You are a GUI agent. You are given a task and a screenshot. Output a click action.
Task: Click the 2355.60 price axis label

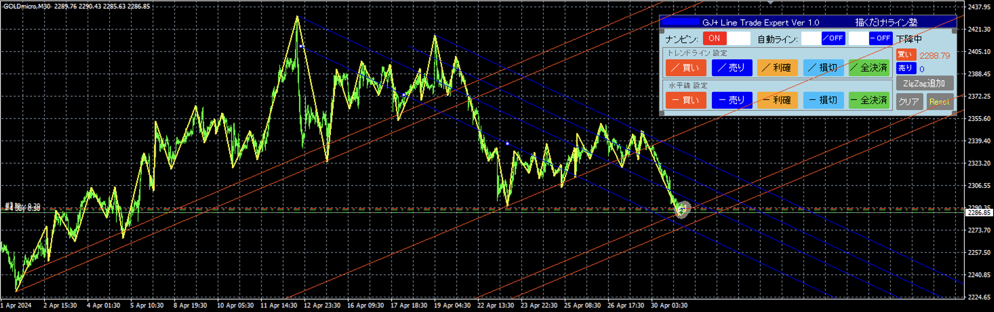[x=979, y=119]
